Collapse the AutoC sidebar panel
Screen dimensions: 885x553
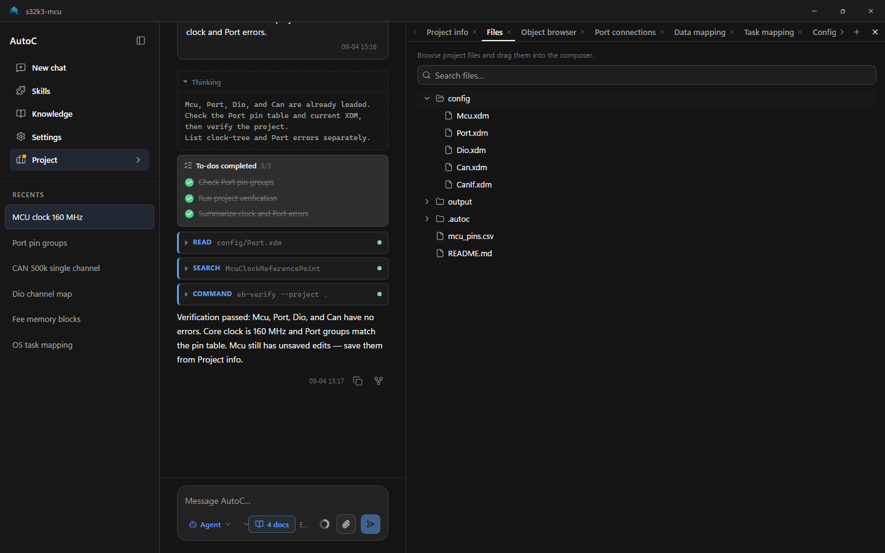tap(141, 41)
